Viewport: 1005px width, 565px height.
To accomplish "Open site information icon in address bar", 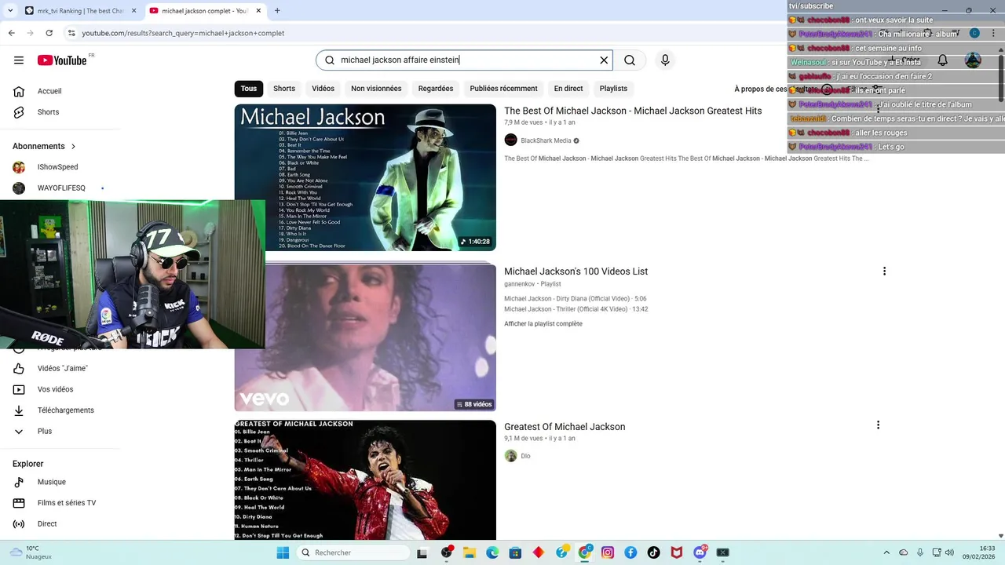I will [71, 33].
